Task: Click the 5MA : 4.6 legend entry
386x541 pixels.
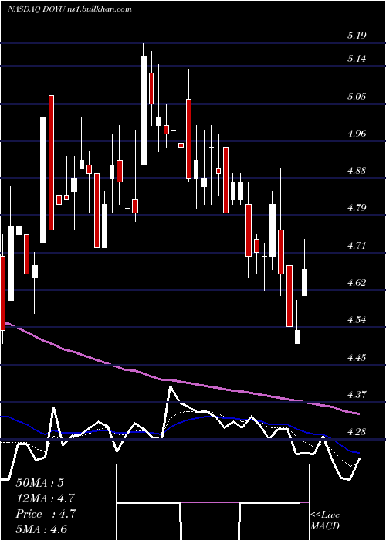Action: click(x=42, y=529)
